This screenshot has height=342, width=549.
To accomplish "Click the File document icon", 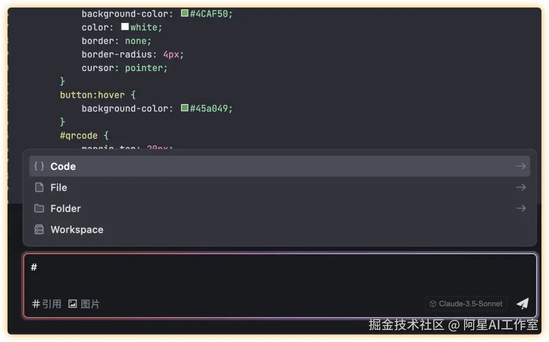I will (x=39, y=188).
